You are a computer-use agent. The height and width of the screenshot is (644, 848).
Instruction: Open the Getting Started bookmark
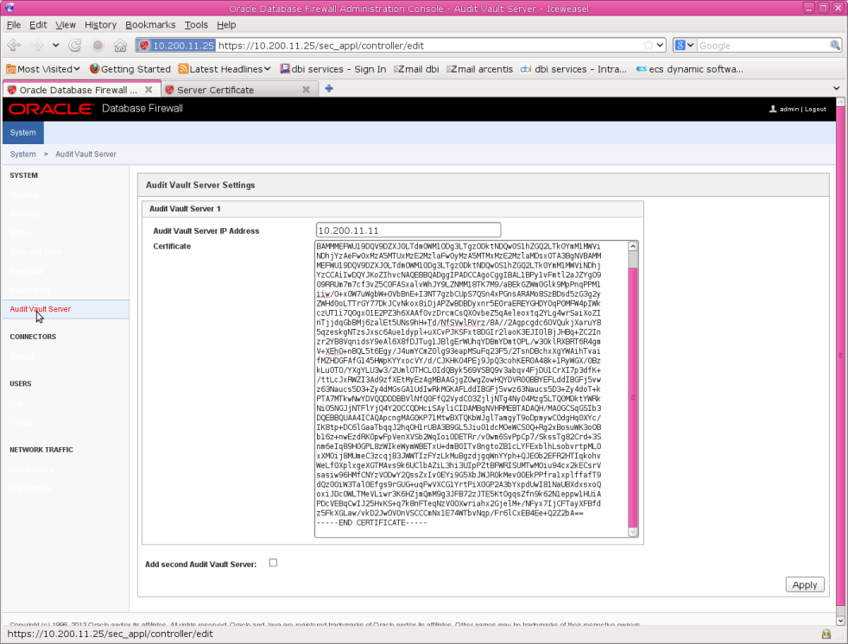(130, 69)
